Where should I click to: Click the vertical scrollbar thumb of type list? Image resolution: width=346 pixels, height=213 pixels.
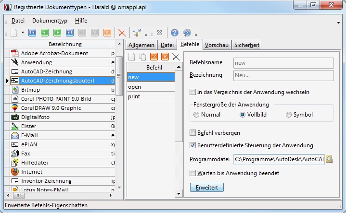(119, 76)
